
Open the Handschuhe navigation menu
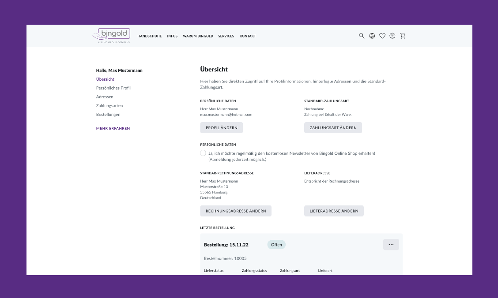coord(150,36)
